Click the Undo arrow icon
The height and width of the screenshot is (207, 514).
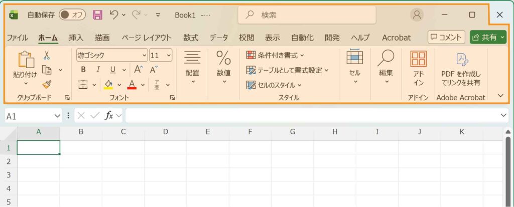114,15
